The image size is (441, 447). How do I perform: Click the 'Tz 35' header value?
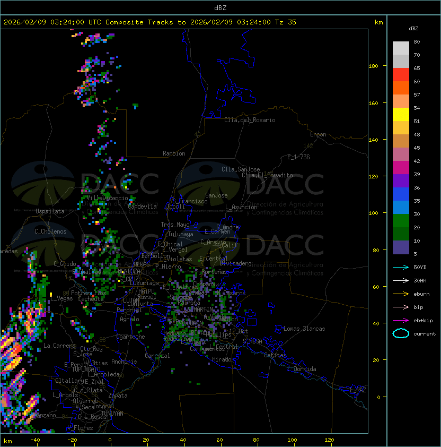point(286,22)
